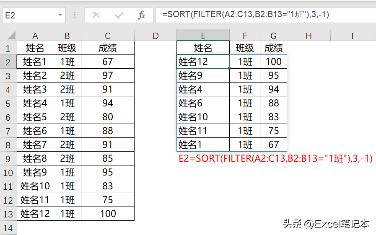Open the Name Box dropdown arrow
Screen dimensions: 376x235
click(x=60, y=15)
